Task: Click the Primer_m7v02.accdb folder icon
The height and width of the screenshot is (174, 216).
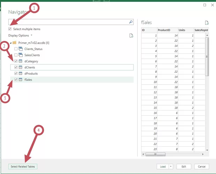Action: 15,43
